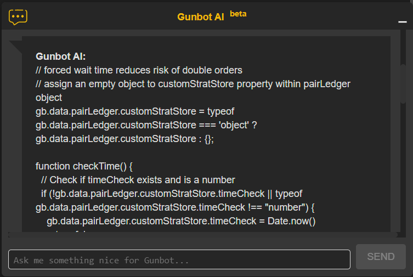Viewport: 413px width, 277px height.
Task: Minimize the Gunbot AI chat panel
Action: [402, 22]
